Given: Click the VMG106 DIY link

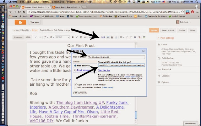Looking at the screenshot, I should 41,121.
